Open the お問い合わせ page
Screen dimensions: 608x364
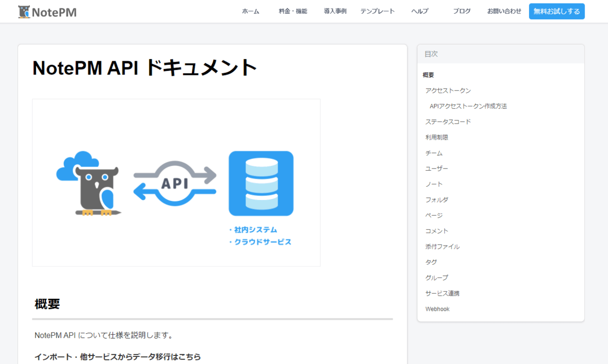504,11
